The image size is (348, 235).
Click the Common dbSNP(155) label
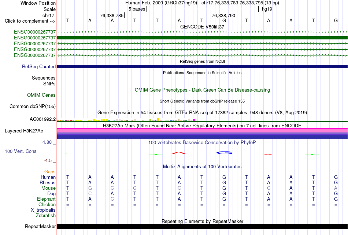[x=33, y=106]
